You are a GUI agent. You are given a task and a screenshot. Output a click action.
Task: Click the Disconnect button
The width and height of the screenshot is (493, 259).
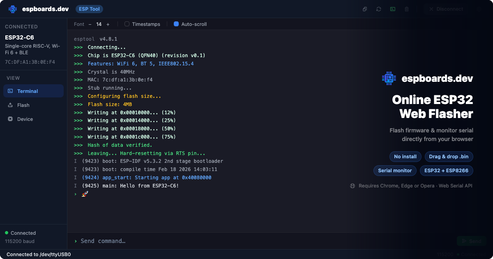pos(445,9)
